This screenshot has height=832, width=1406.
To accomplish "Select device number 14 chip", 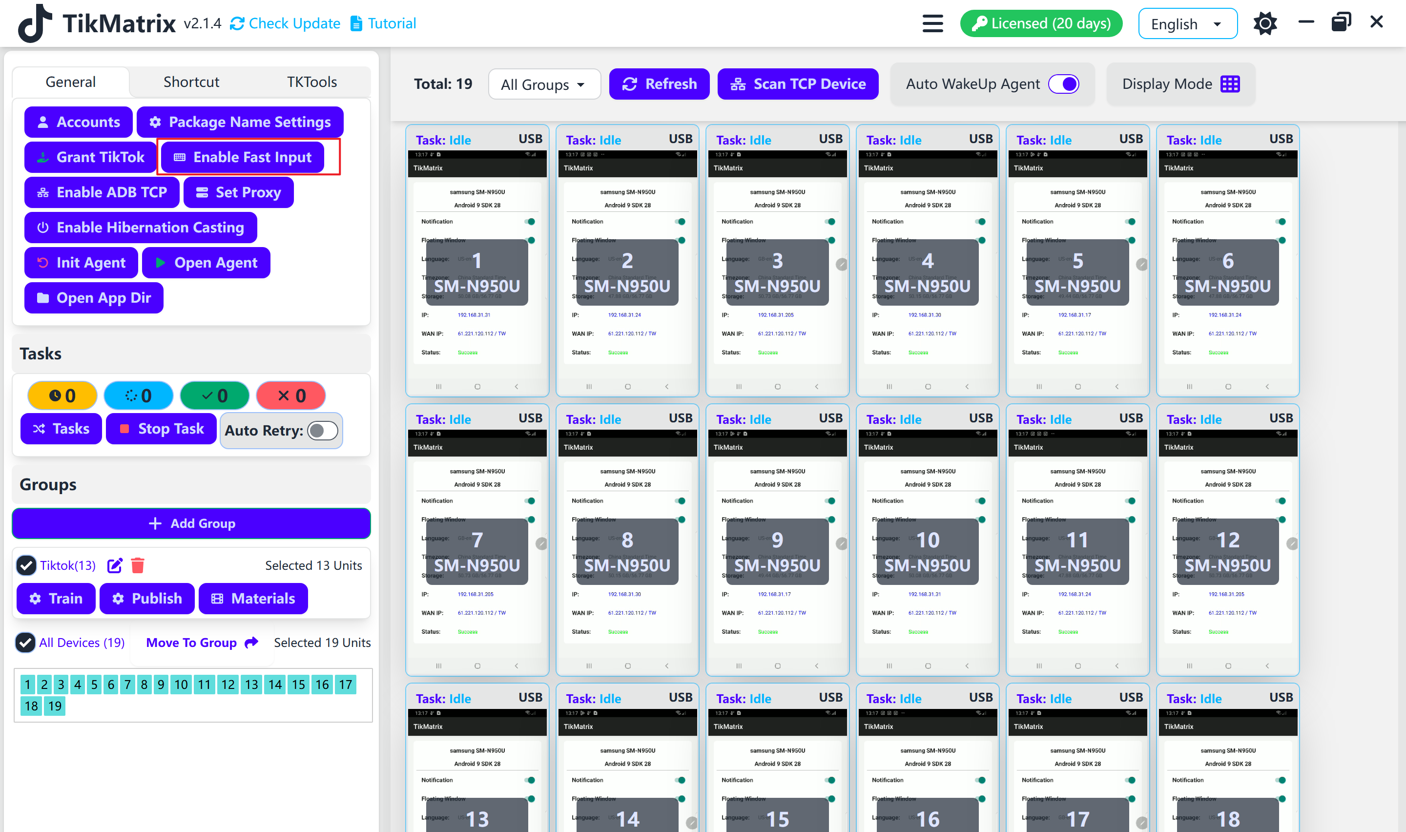I will click(x=275, y=685).
